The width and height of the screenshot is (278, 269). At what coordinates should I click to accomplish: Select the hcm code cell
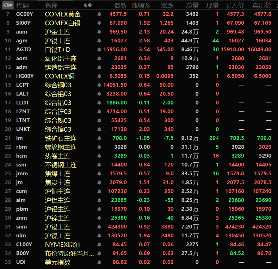click(x=22, y=156)
